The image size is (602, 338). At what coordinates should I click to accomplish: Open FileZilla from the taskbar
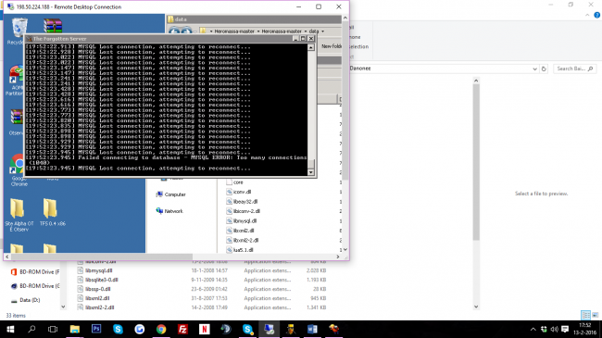182,329
